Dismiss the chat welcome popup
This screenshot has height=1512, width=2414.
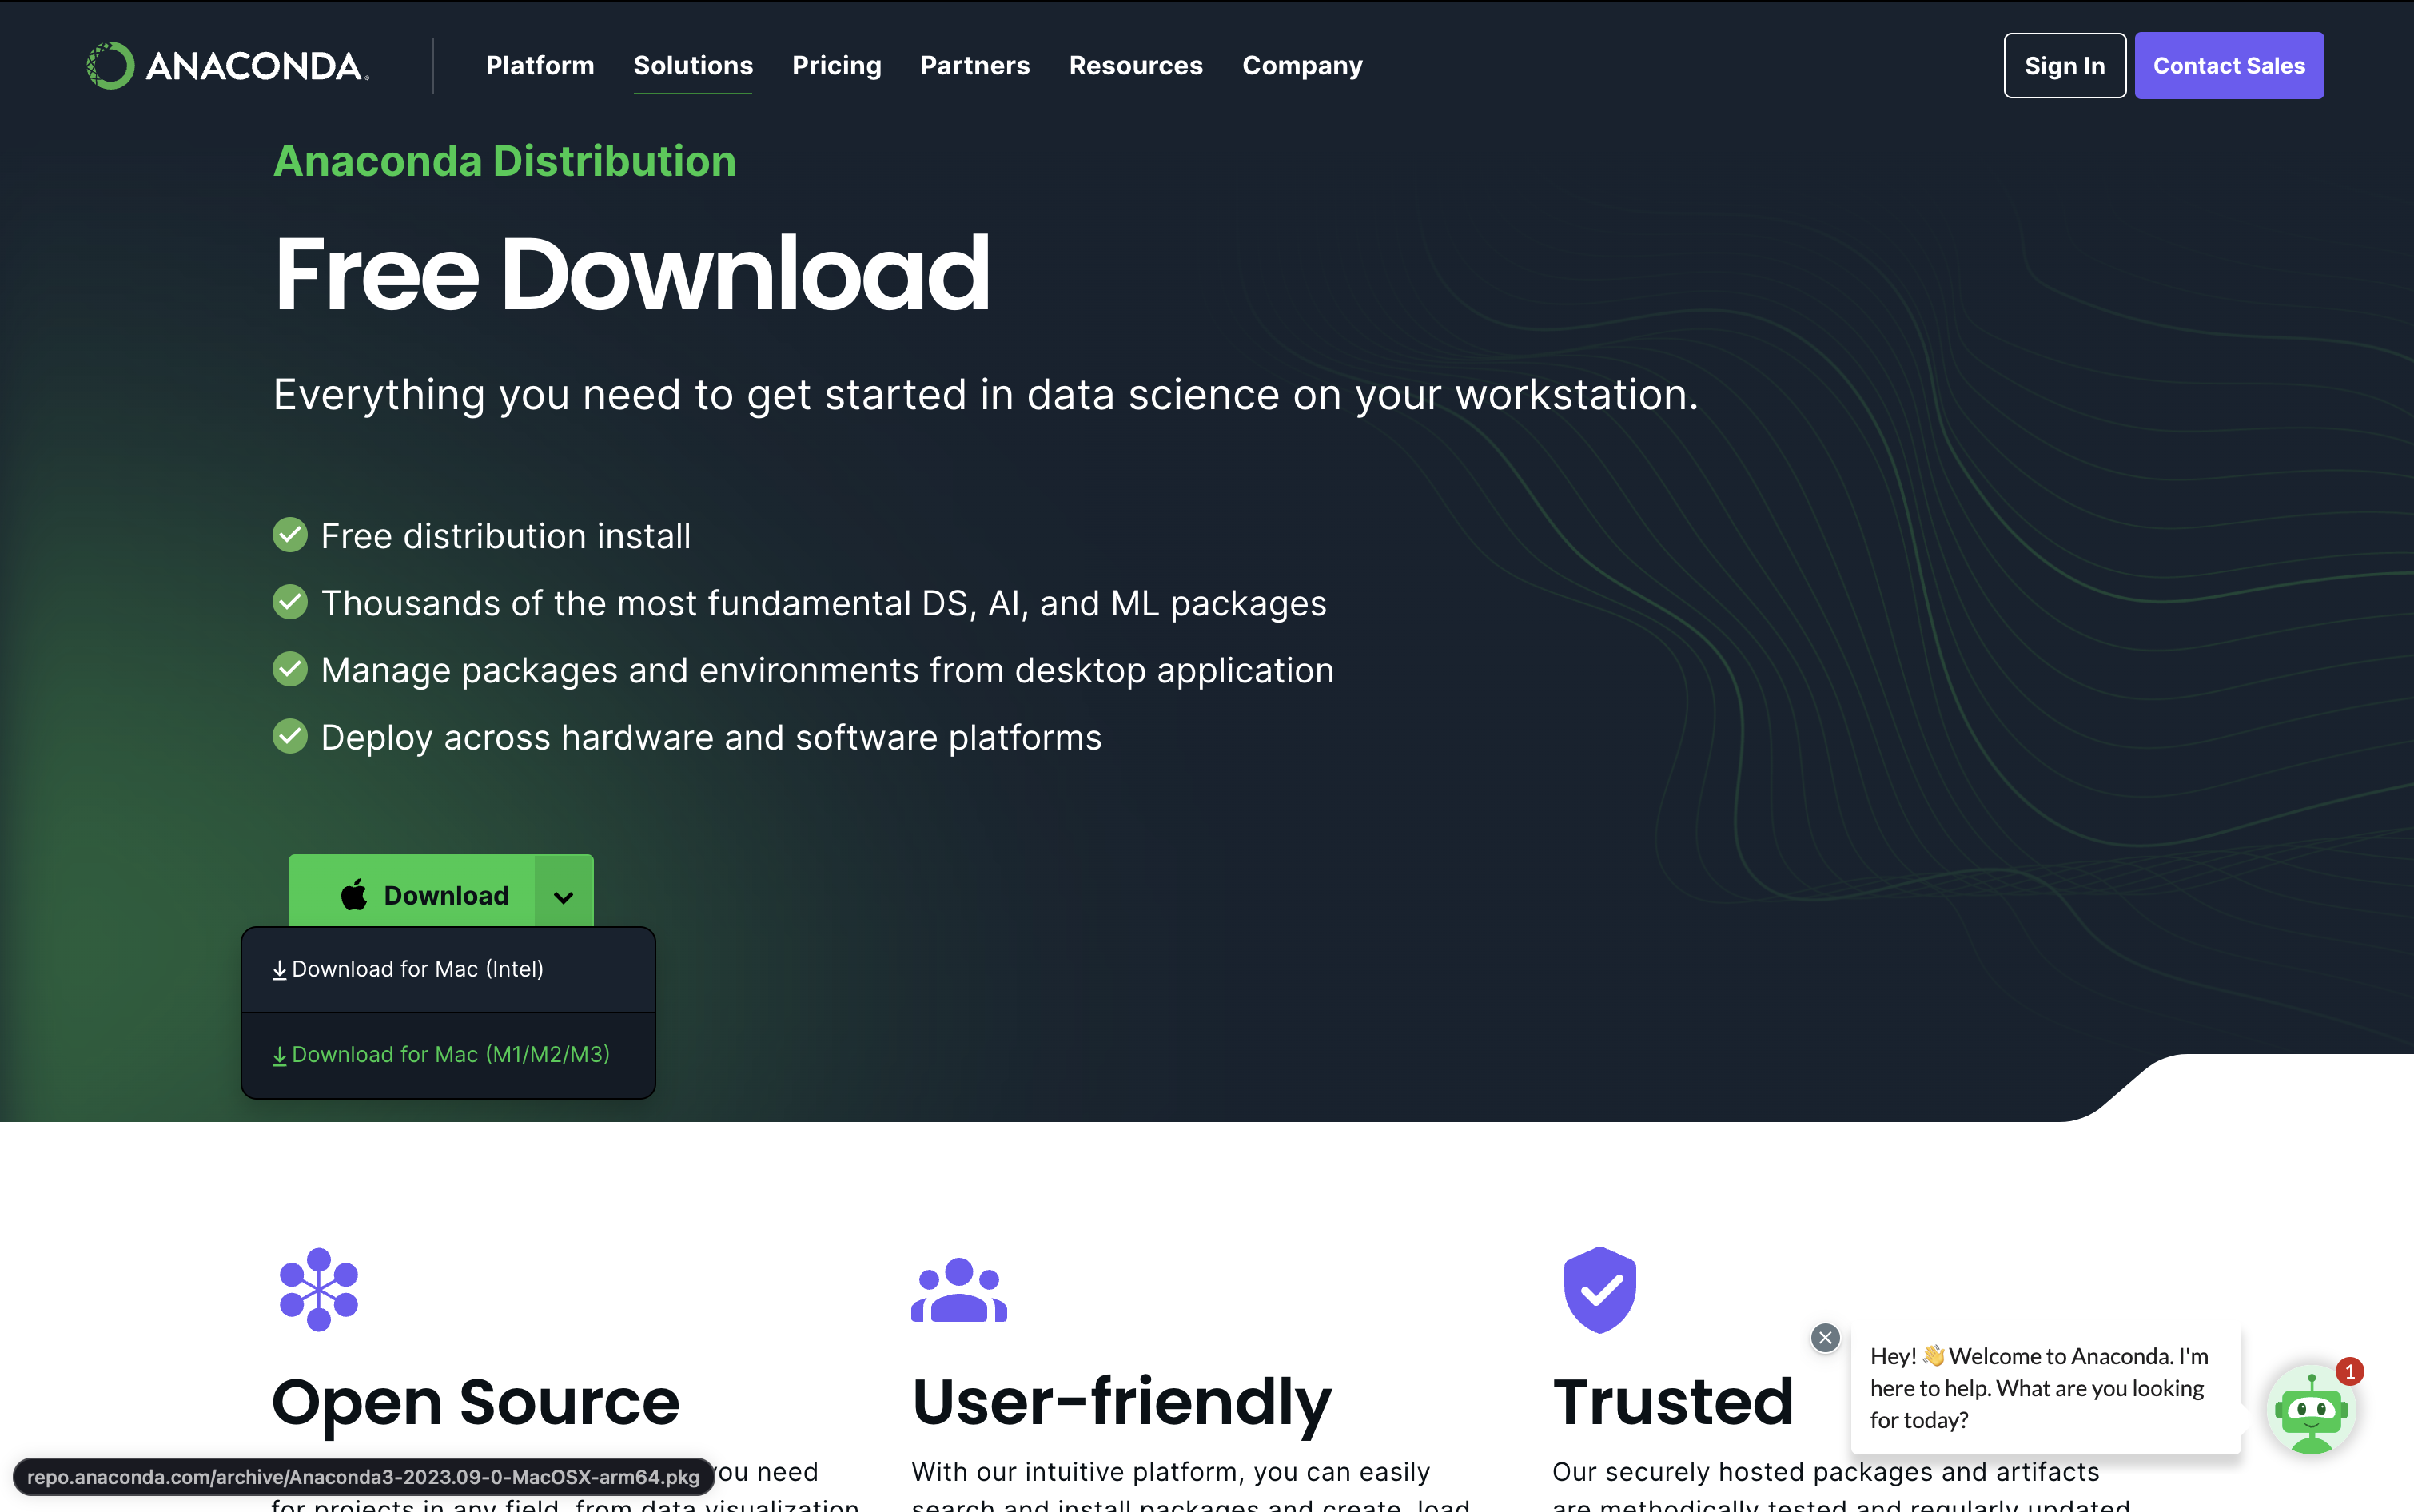tap(1825, 1337)
